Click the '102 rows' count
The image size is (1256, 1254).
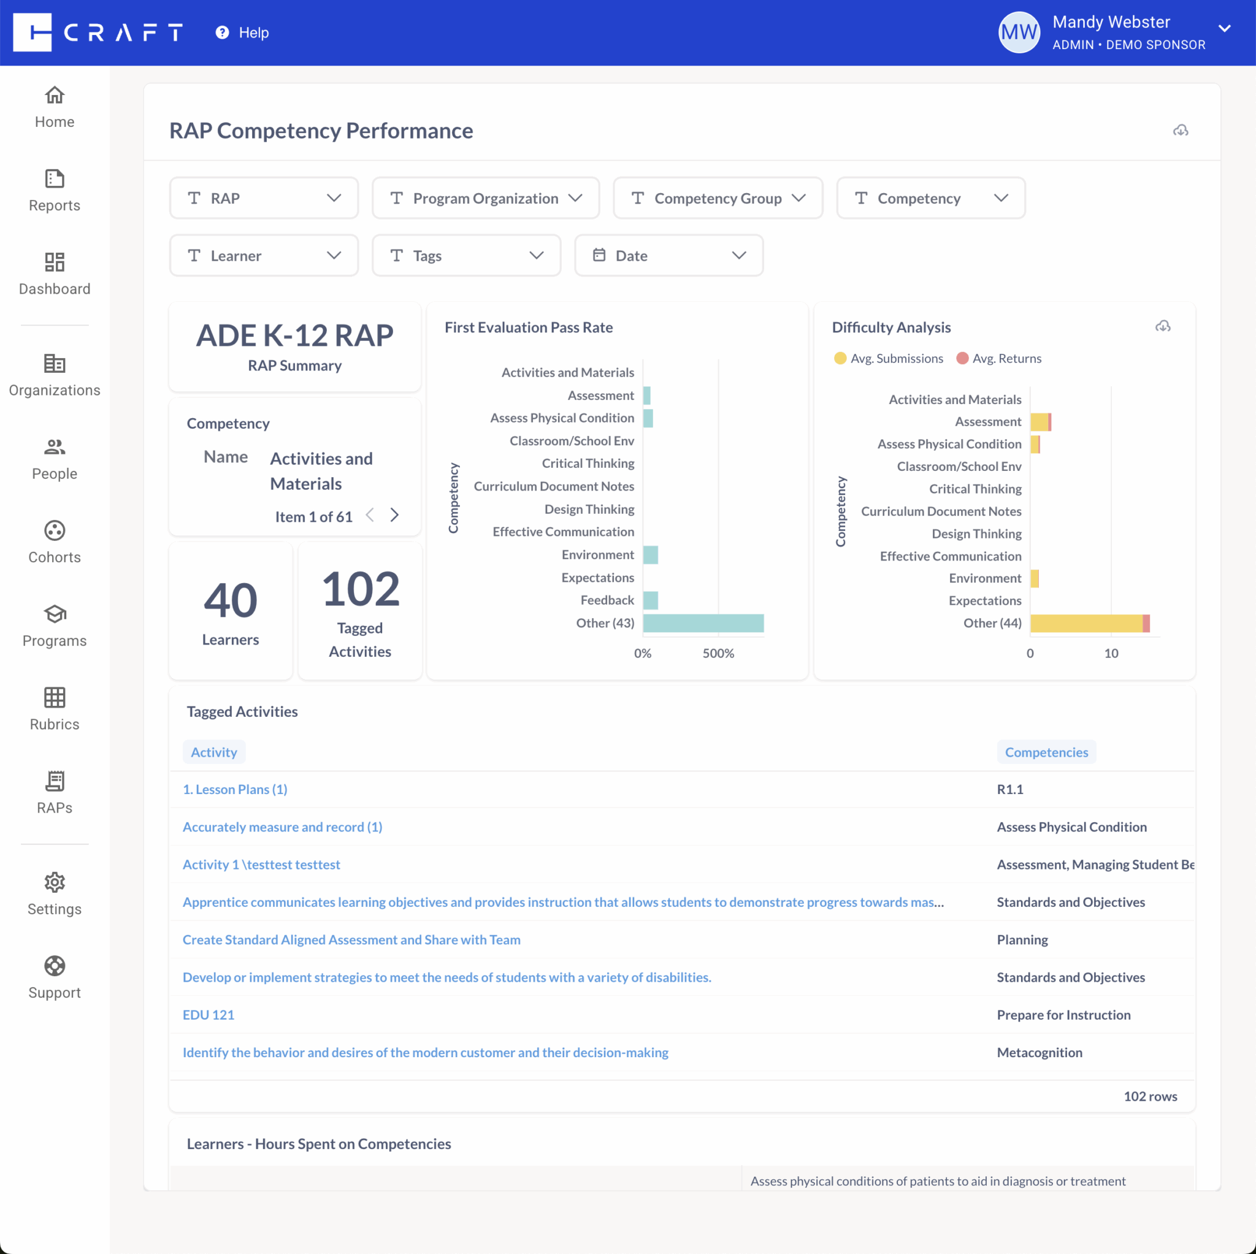[x=1150, y=1096]
